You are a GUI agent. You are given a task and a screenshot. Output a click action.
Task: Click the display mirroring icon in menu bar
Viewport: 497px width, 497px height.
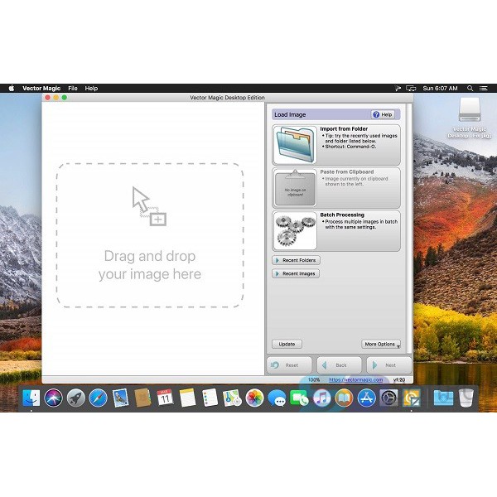(411, 88)
